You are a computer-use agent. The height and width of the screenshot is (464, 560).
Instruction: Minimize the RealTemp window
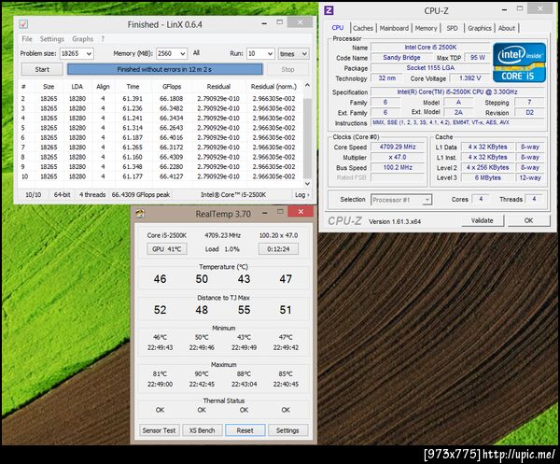(x=265, y=213)
